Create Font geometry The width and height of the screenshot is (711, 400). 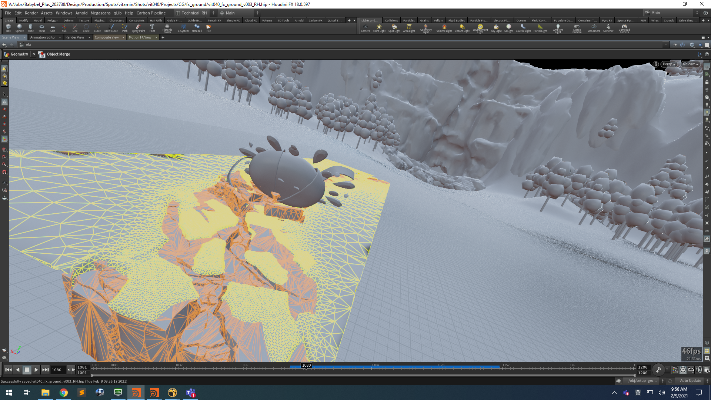152,28
